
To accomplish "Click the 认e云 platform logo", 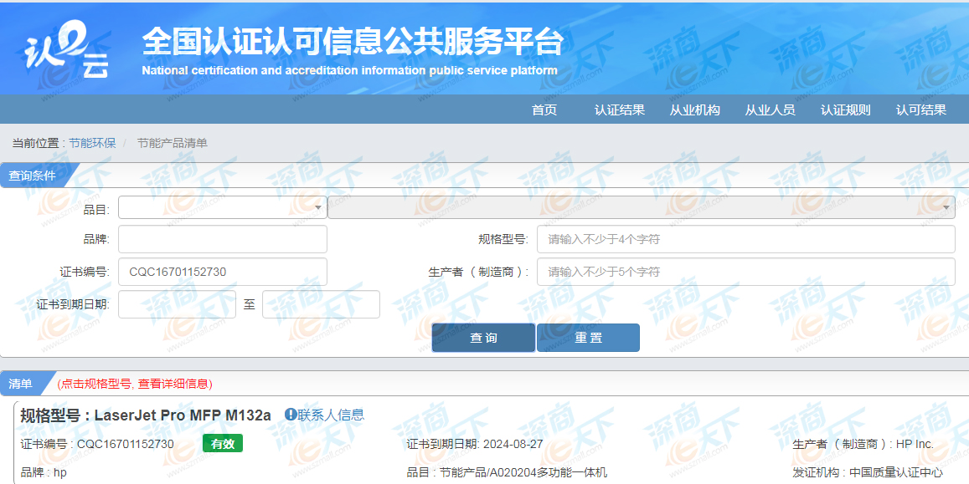I will (67, 50).
